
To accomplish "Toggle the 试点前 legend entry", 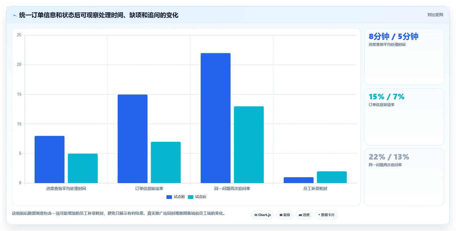I will click(x=175, y=197).
